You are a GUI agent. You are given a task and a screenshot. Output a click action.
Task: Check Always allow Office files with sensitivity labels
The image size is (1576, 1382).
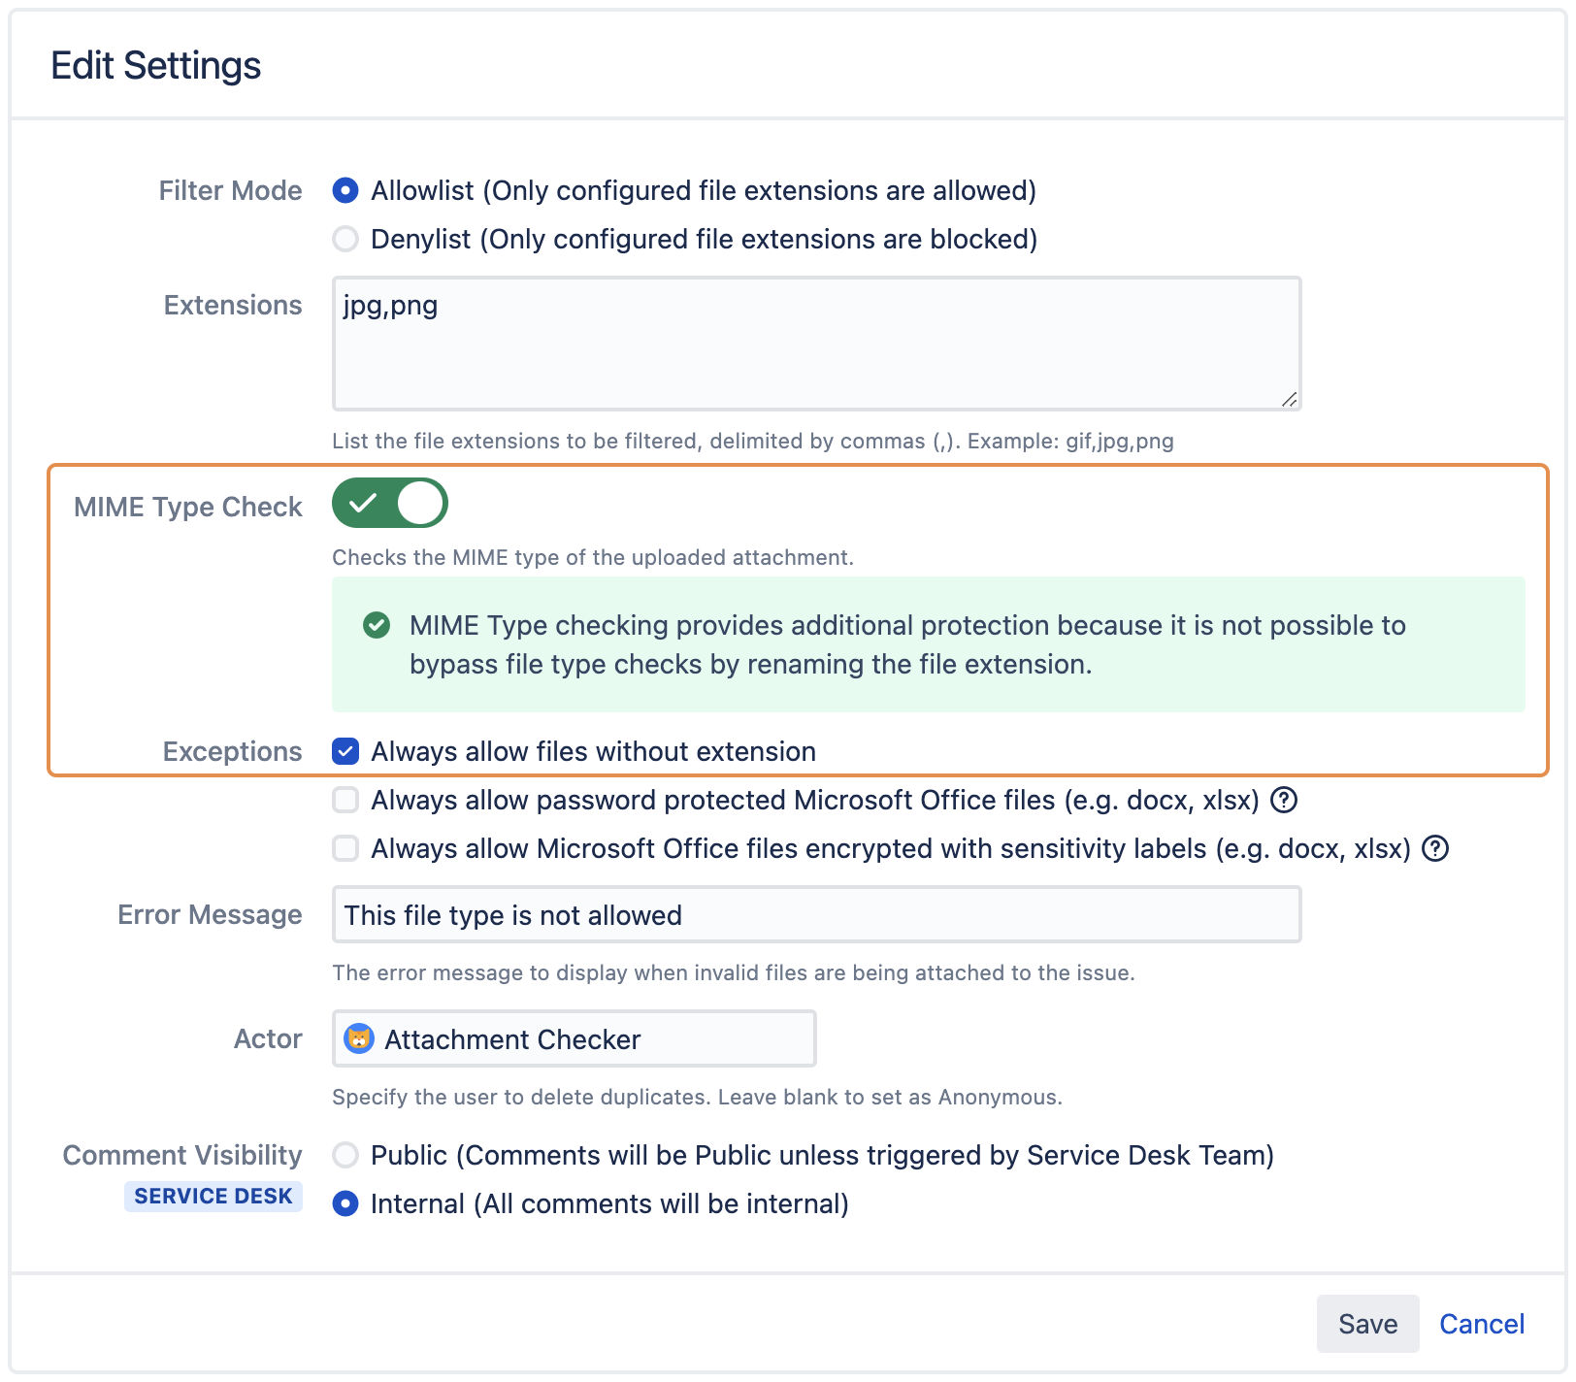[x=345, y=848]
